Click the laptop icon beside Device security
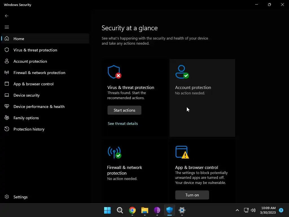 point(7,95)
